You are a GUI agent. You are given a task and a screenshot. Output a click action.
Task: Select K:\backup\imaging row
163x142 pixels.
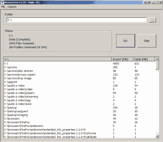click(79, 115)
